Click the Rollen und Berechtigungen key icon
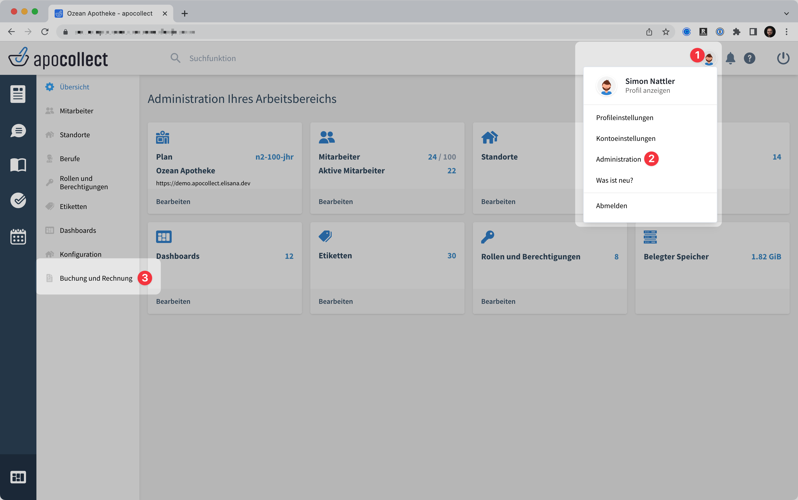The height and width of the screenshot is (500, 798). point(487,237)
